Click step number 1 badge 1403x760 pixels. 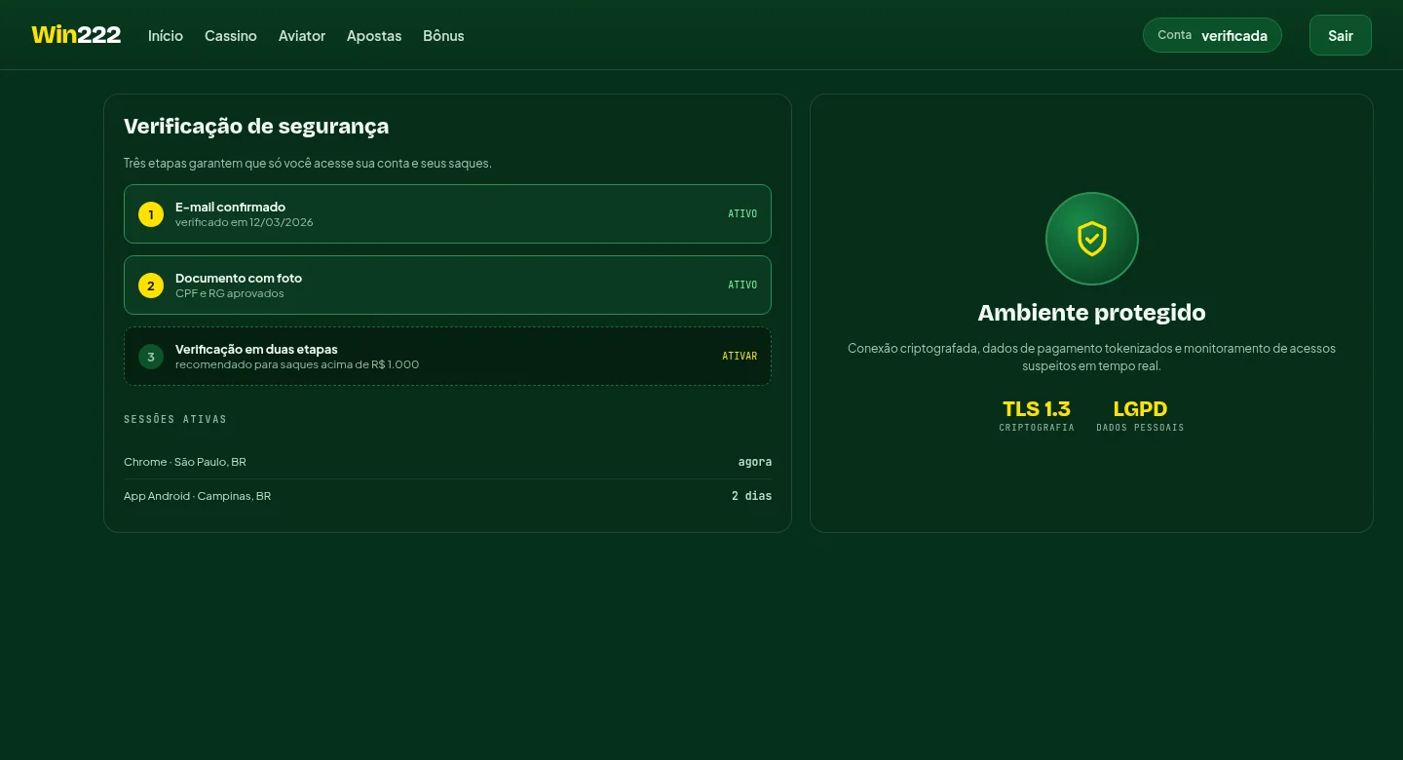point(151,214)
